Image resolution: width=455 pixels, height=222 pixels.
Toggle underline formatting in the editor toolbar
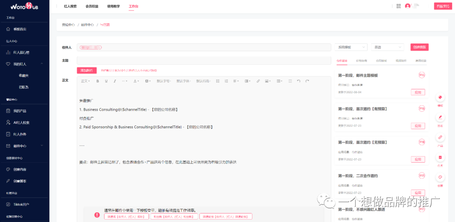pos(106,81)
